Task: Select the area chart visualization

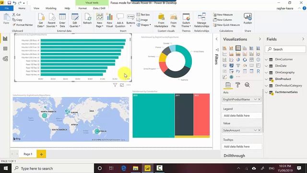Action: point(231,54)
